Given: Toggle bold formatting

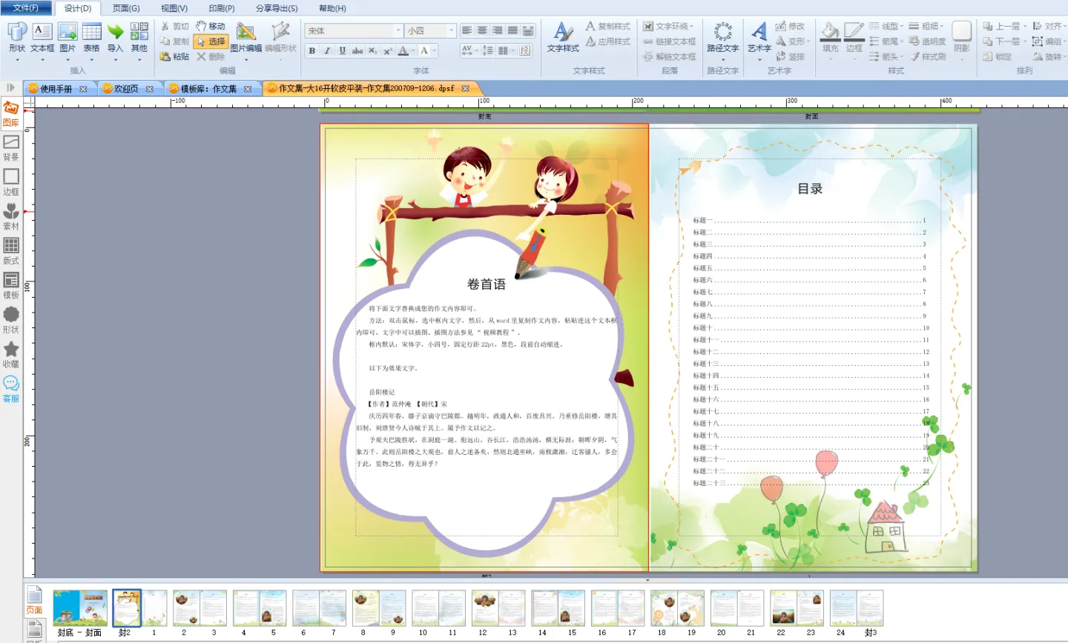Looking at the screenshot, I should click(x=312, y=50).
